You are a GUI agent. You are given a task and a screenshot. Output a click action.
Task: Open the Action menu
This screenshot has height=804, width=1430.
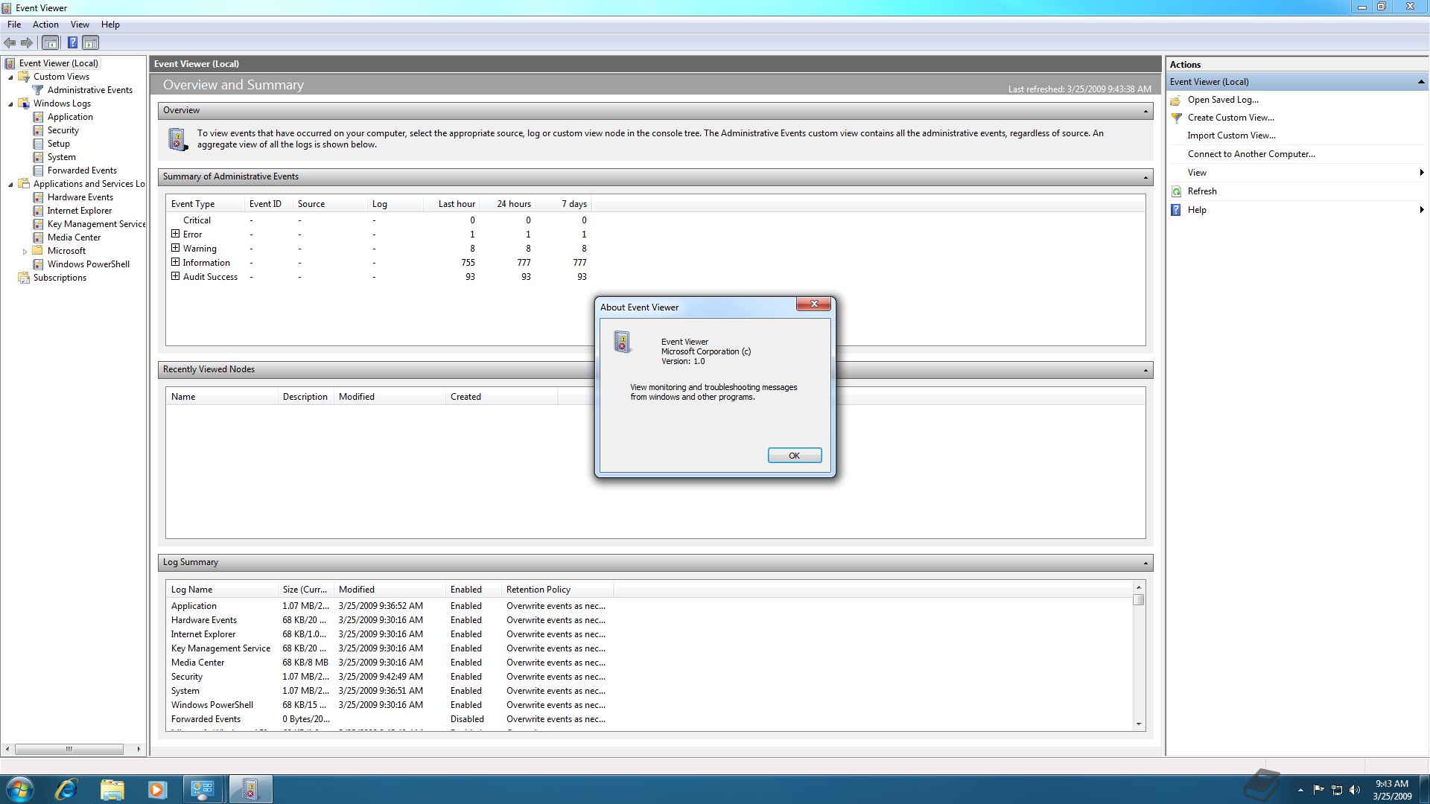pos(45,25)
